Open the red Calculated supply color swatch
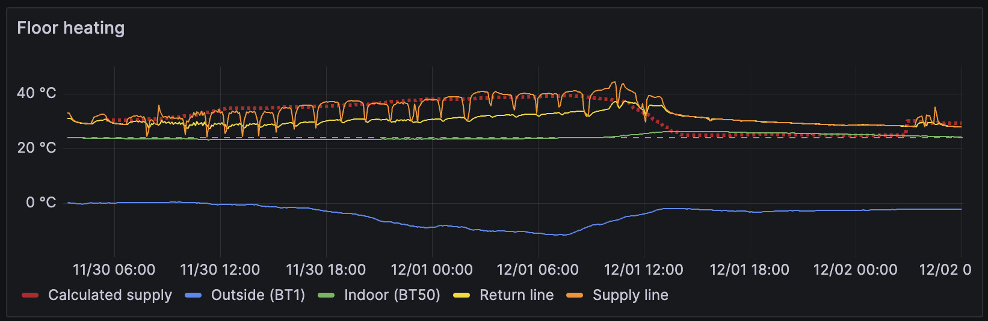988x321 pixels. coord(30,295)
